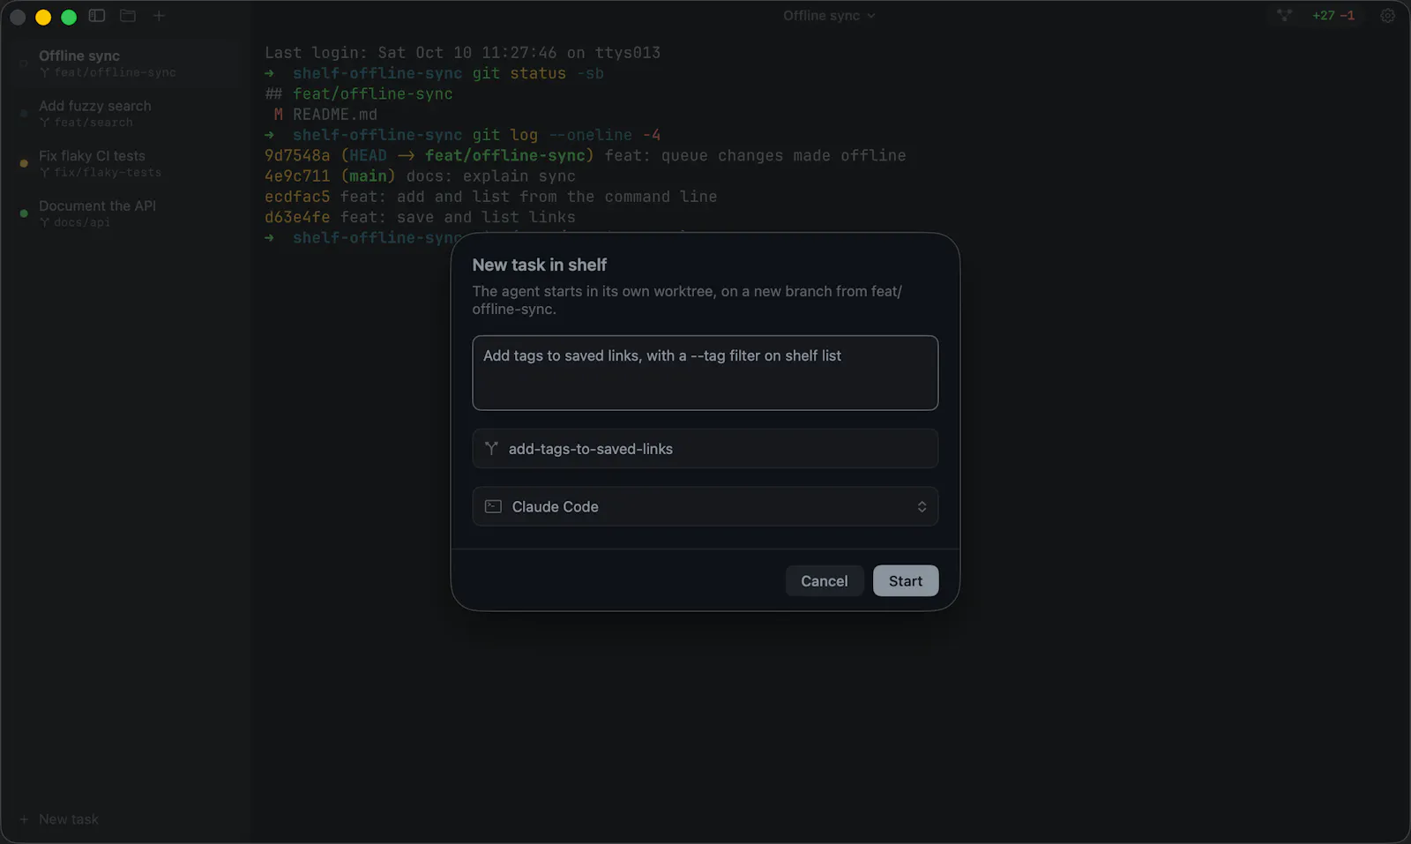Select the Fix flaky CI tests task
This screenshot has width=1411, height=844.
click(125, 163)
